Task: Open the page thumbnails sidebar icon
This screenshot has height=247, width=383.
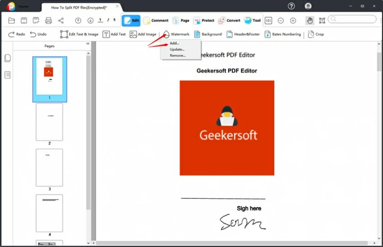Action: tap(8, 58)
